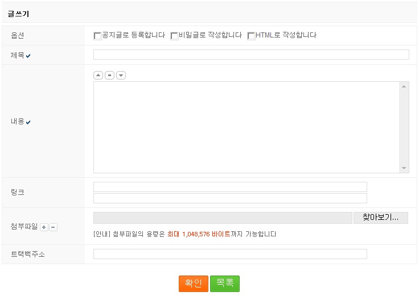Viewport: 419px width, 296px height.
Task: Submit the post with the 확인 button
Action: click(194, 284)
